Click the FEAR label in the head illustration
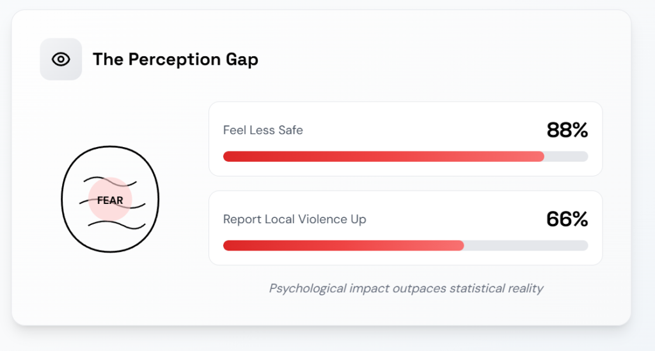Image resolution: width=655 pixels, height=351 pixels. click(x=110, y=200)
